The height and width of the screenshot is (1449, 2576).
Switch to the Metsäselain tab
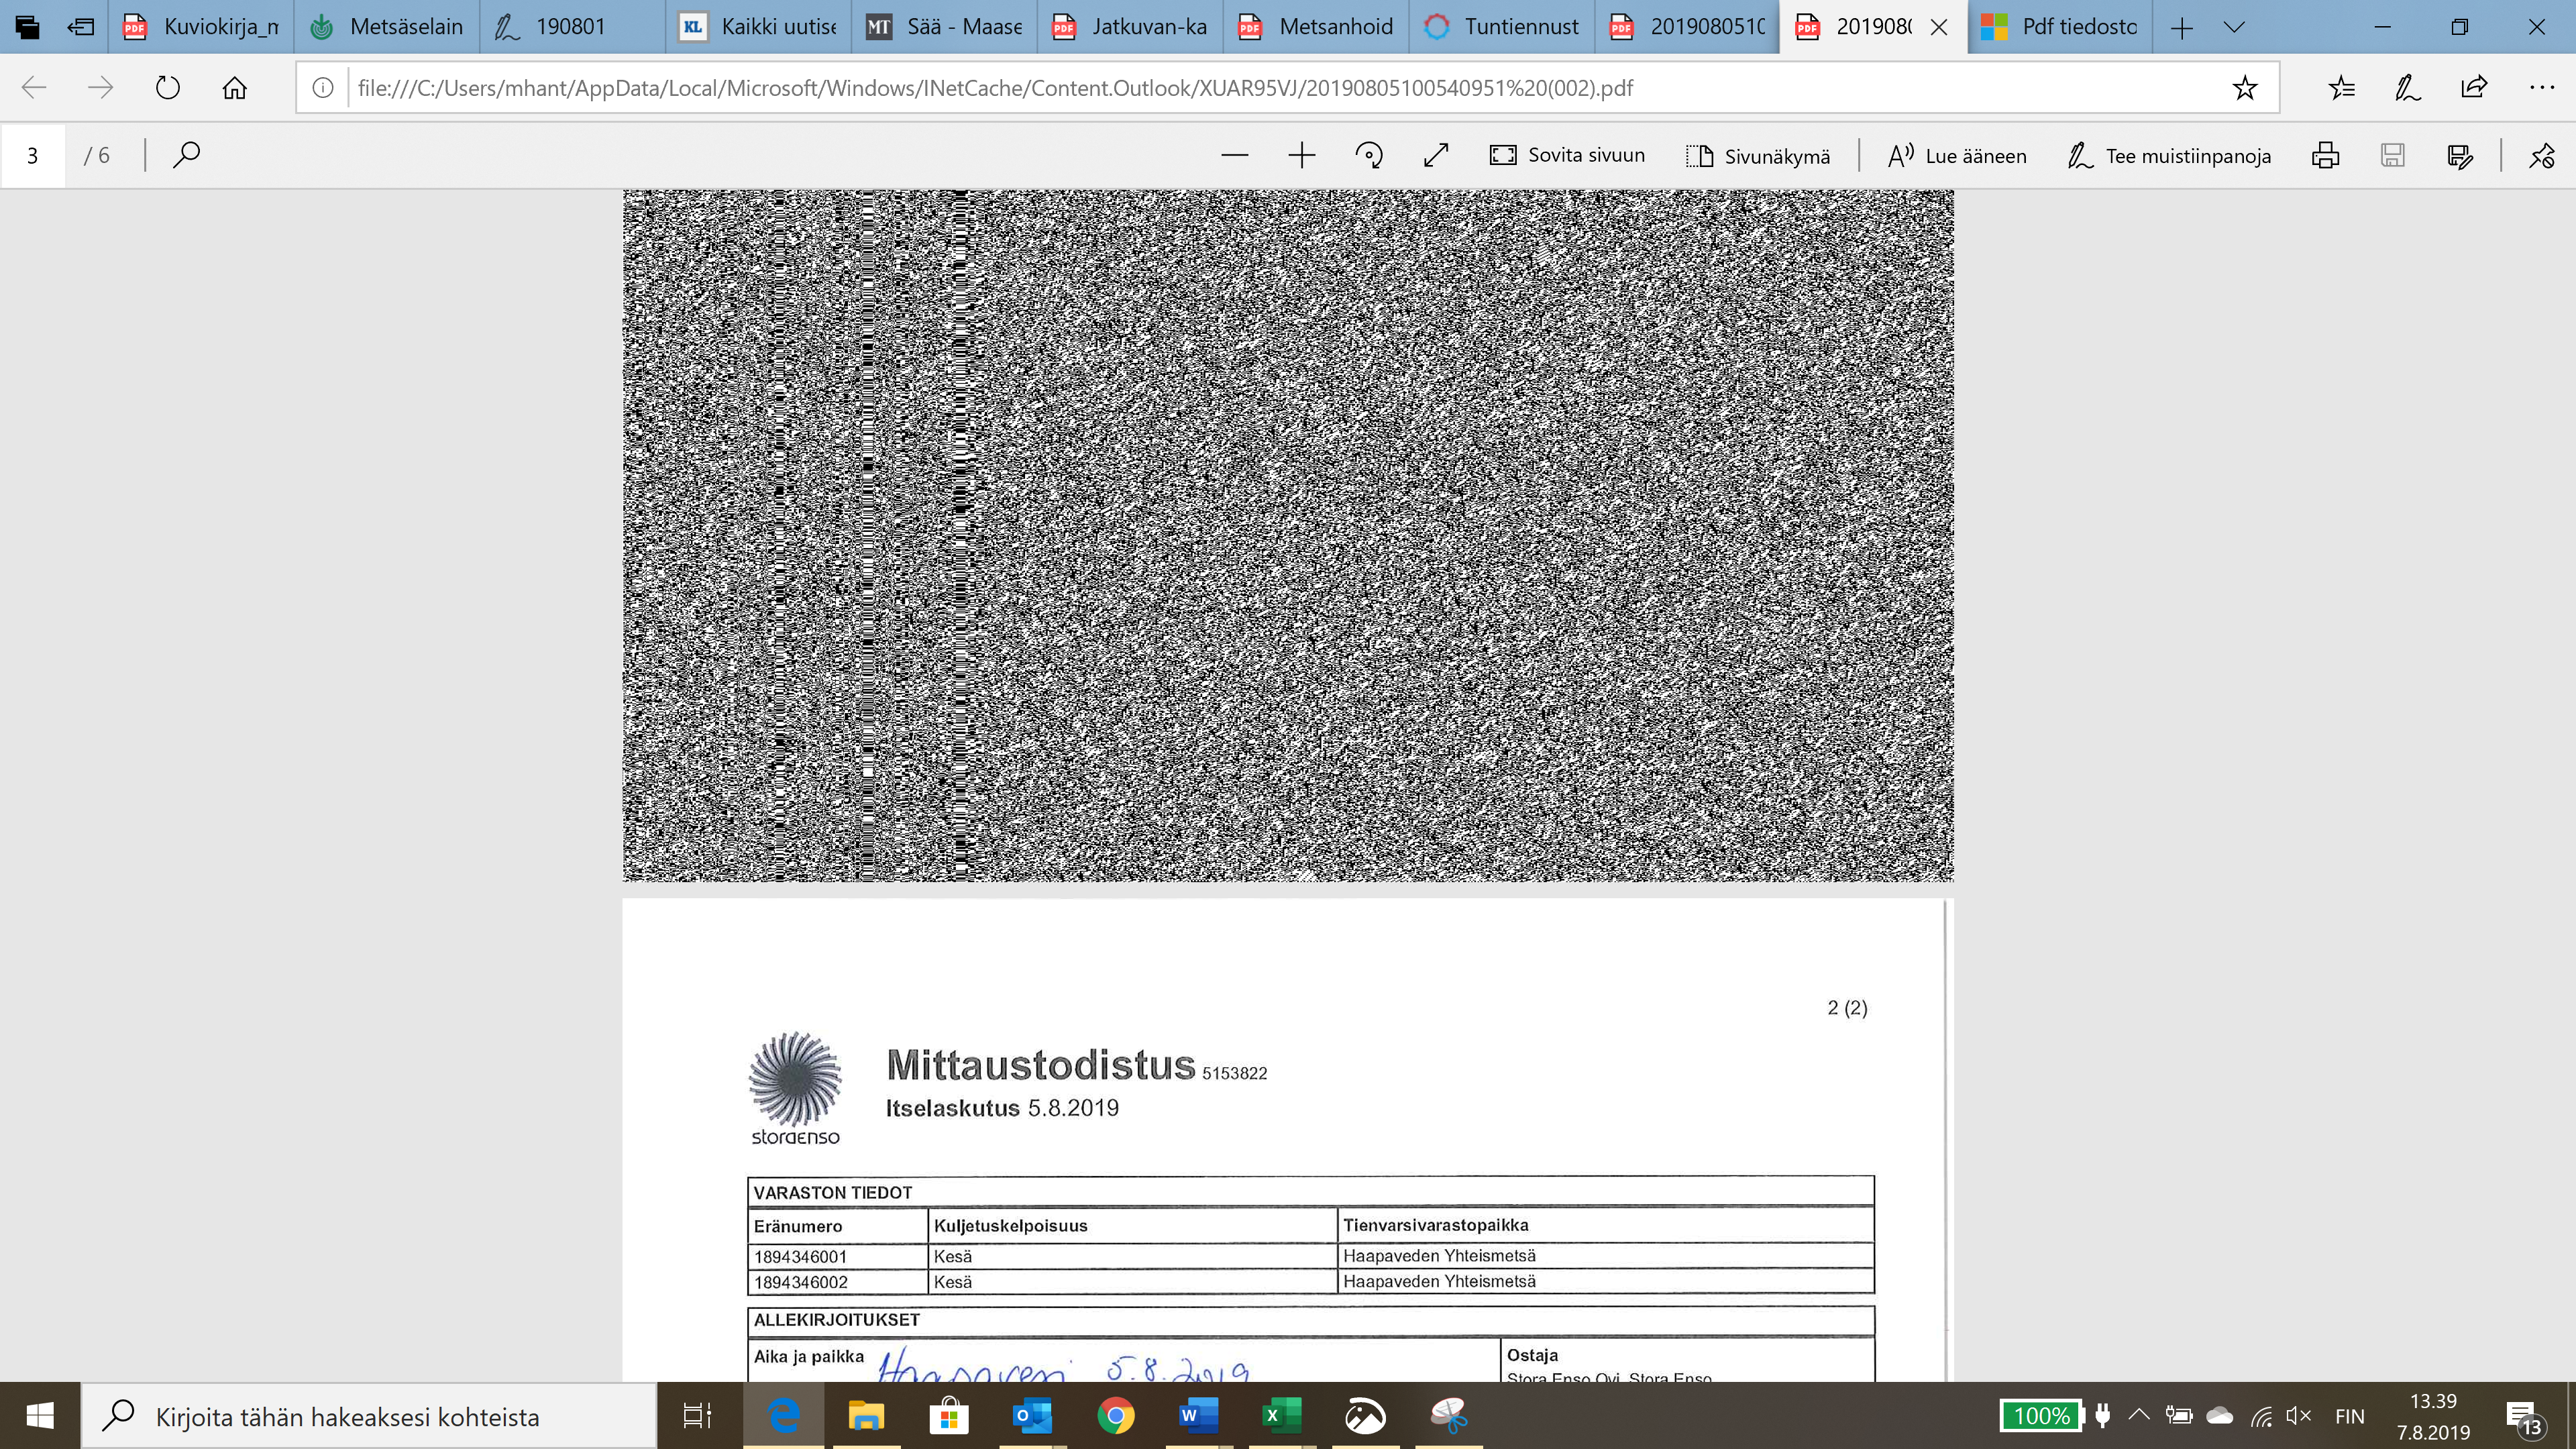click(387, 27)
